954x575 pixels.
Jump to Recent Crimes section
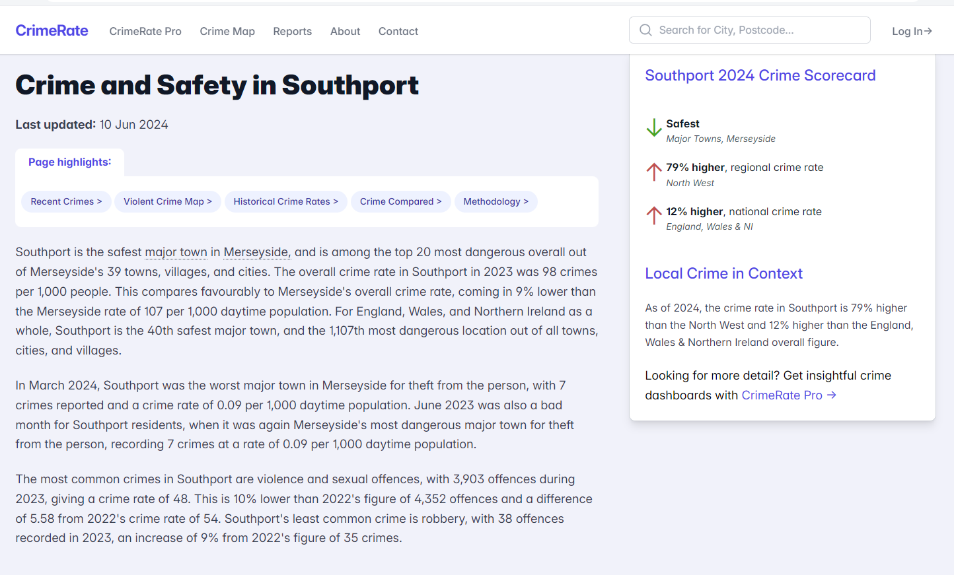pyautogui.click(x=66, y=201)
